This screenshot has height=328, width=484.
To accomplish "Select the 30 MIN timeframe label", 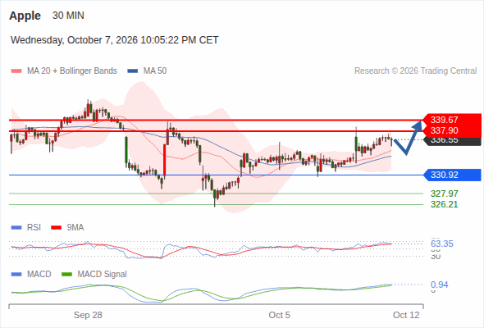I will point(68,16).
